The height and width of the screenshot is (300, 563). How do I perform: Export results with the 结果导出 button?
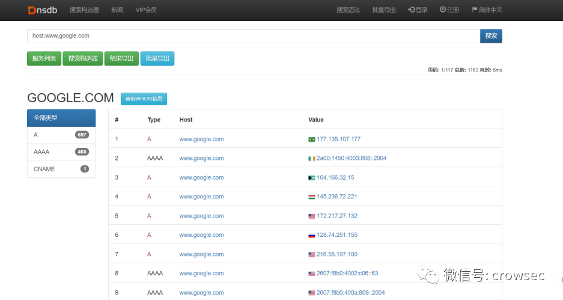(x=121, y=58)
